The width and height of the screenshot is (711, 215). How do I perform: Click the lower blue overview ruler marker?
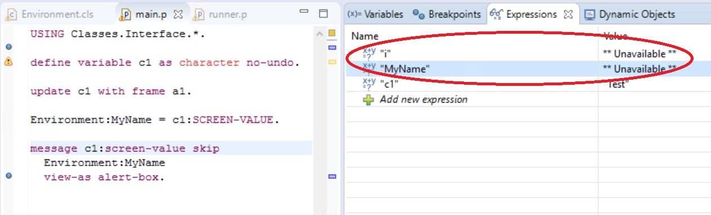pos(332,176)
